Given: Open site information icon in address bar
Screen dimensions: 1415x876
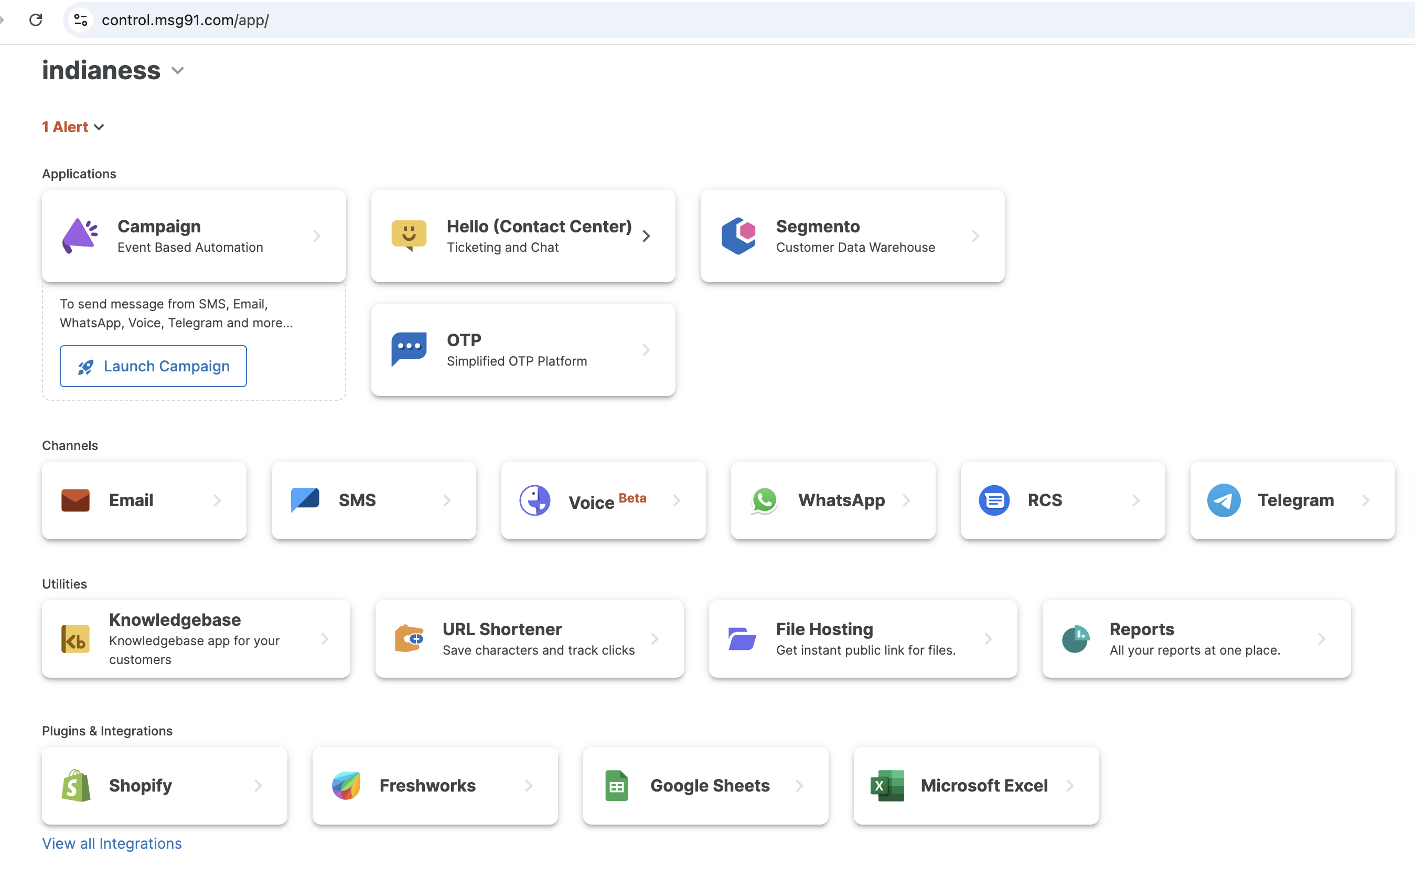Looking at the screenshot, I should 81,20.
